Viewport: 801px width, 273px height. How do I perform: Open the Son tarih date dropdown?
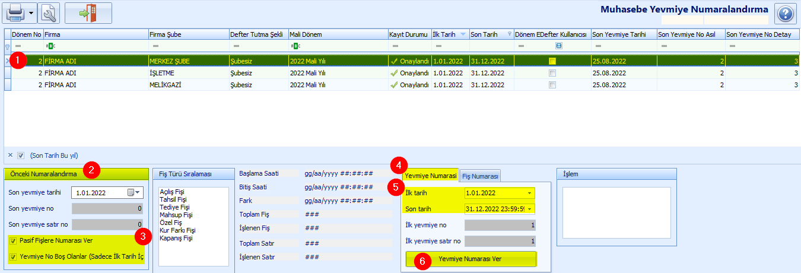click(x=529, y=208)
